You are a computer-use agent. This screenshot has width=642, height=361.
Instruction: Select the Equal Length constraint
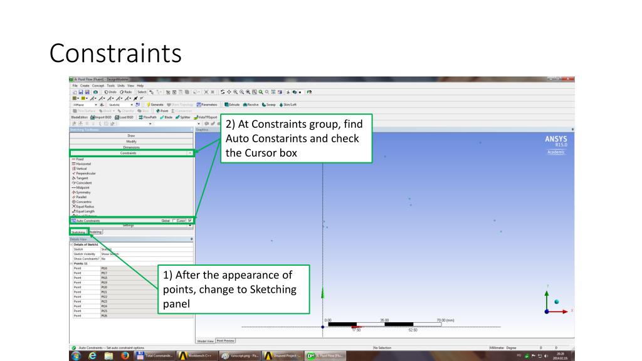point(83,211)
